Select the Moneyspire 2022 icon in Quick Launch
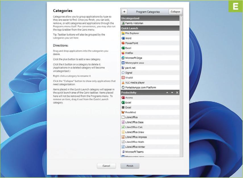This screenshot has width=243, height=178. click(x=123, y=63)
